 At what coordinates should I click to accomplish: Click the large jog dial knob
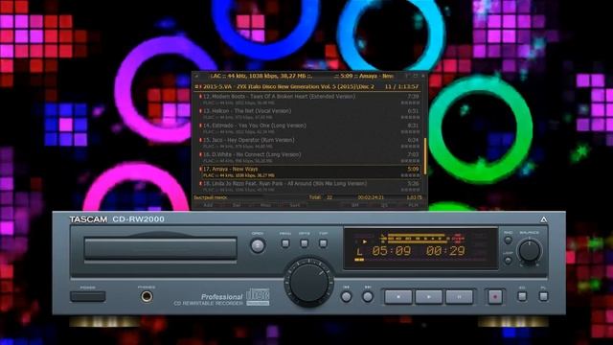click(308, 282)
